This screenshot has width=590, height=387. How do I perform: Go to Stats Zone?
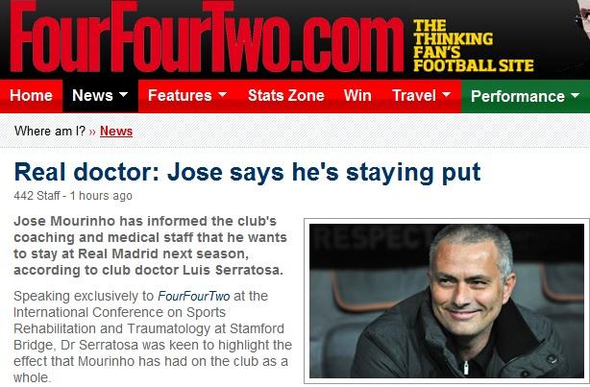click(286, 95)
